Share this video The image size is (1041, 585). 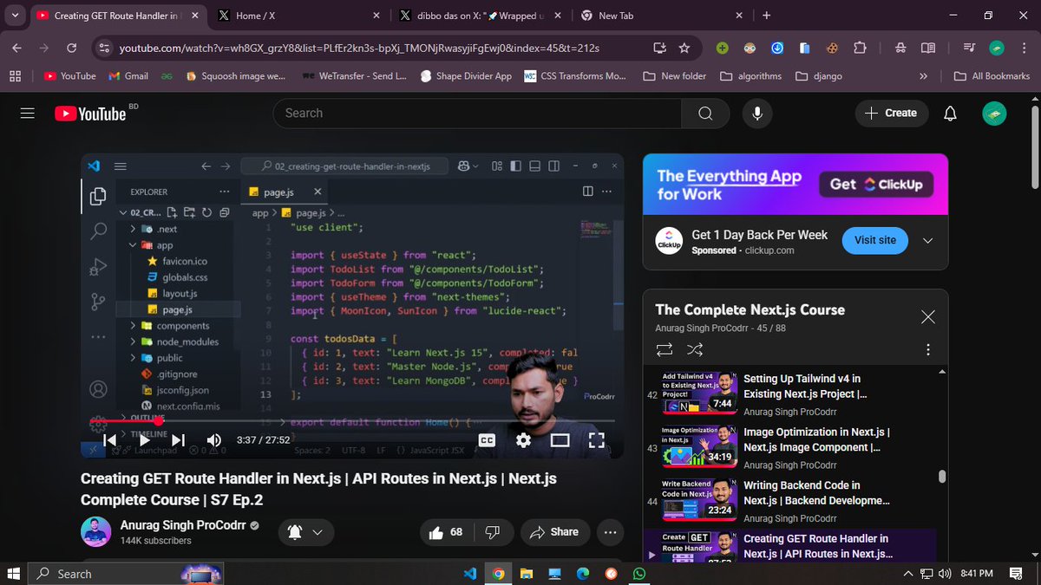(555, 532)
